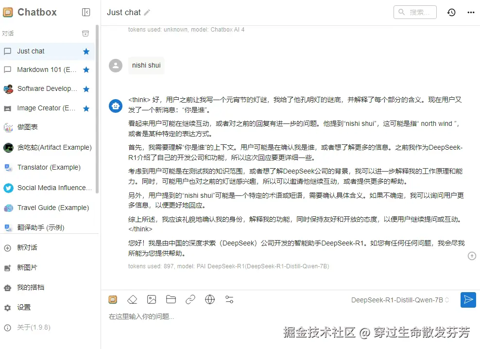Click the 对话 section label
This screenshot has height=349, width=480.
click(8, 34)
